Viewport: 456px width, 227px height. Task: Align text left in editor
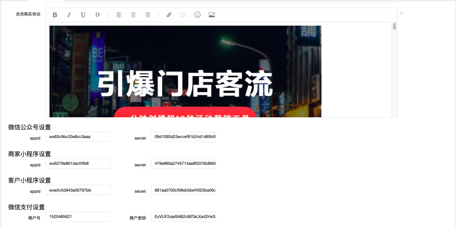(119, 15)
